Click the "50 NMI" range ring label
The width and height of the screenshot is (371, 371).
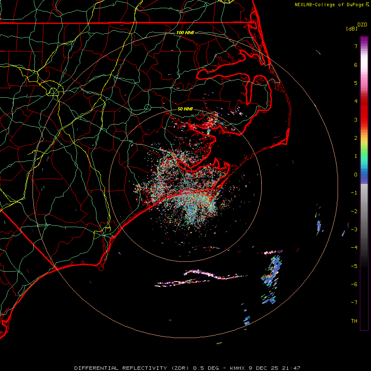[x=185, y=109]
